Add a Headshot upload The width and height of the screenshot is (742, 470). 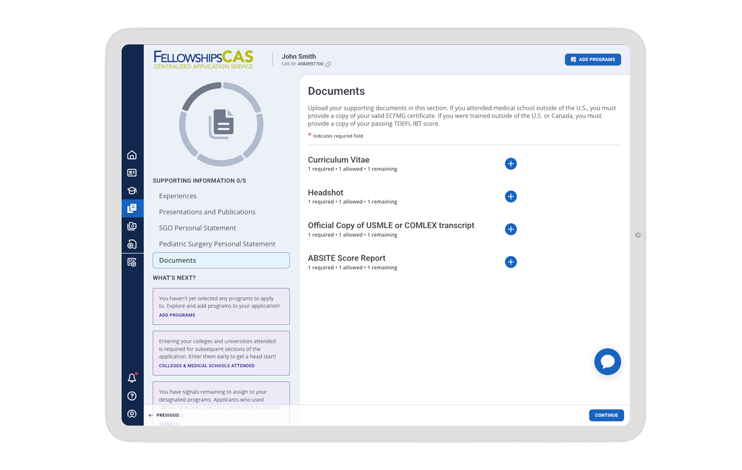coord(511,196)
